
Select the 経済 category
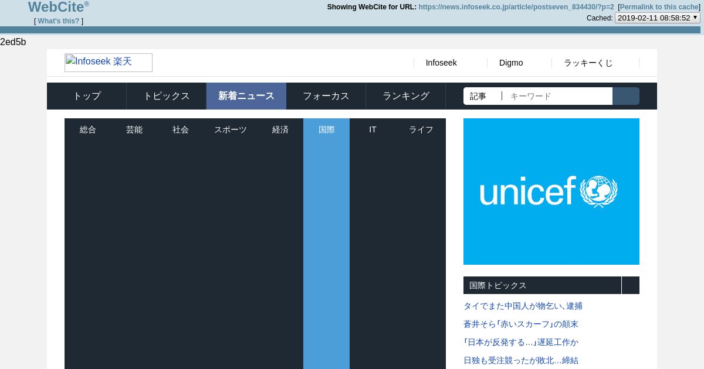click(280, 129)
